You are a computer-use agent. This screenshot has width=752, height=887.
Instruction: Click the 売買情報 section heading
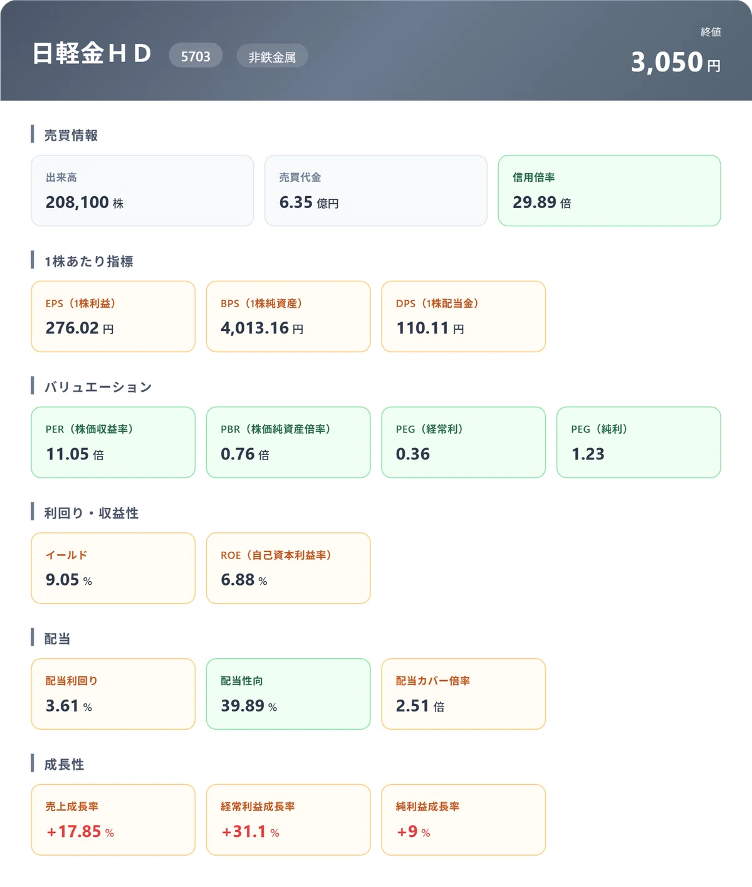[71, 135]
